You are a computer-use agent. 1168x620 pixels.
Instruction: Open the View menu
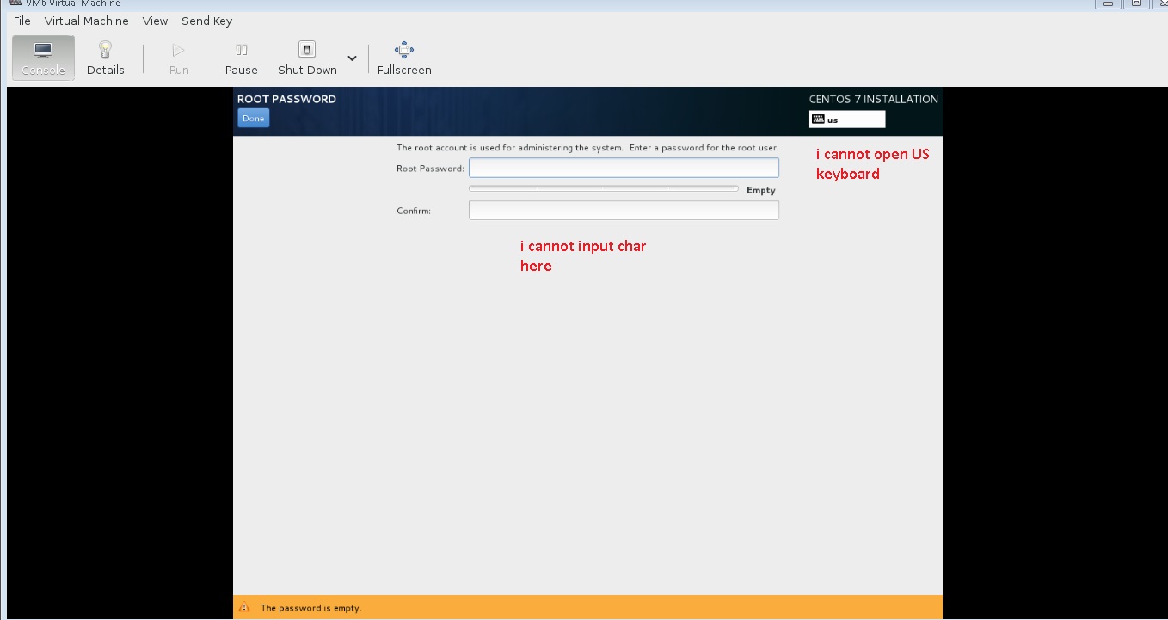tap(155, 21)
